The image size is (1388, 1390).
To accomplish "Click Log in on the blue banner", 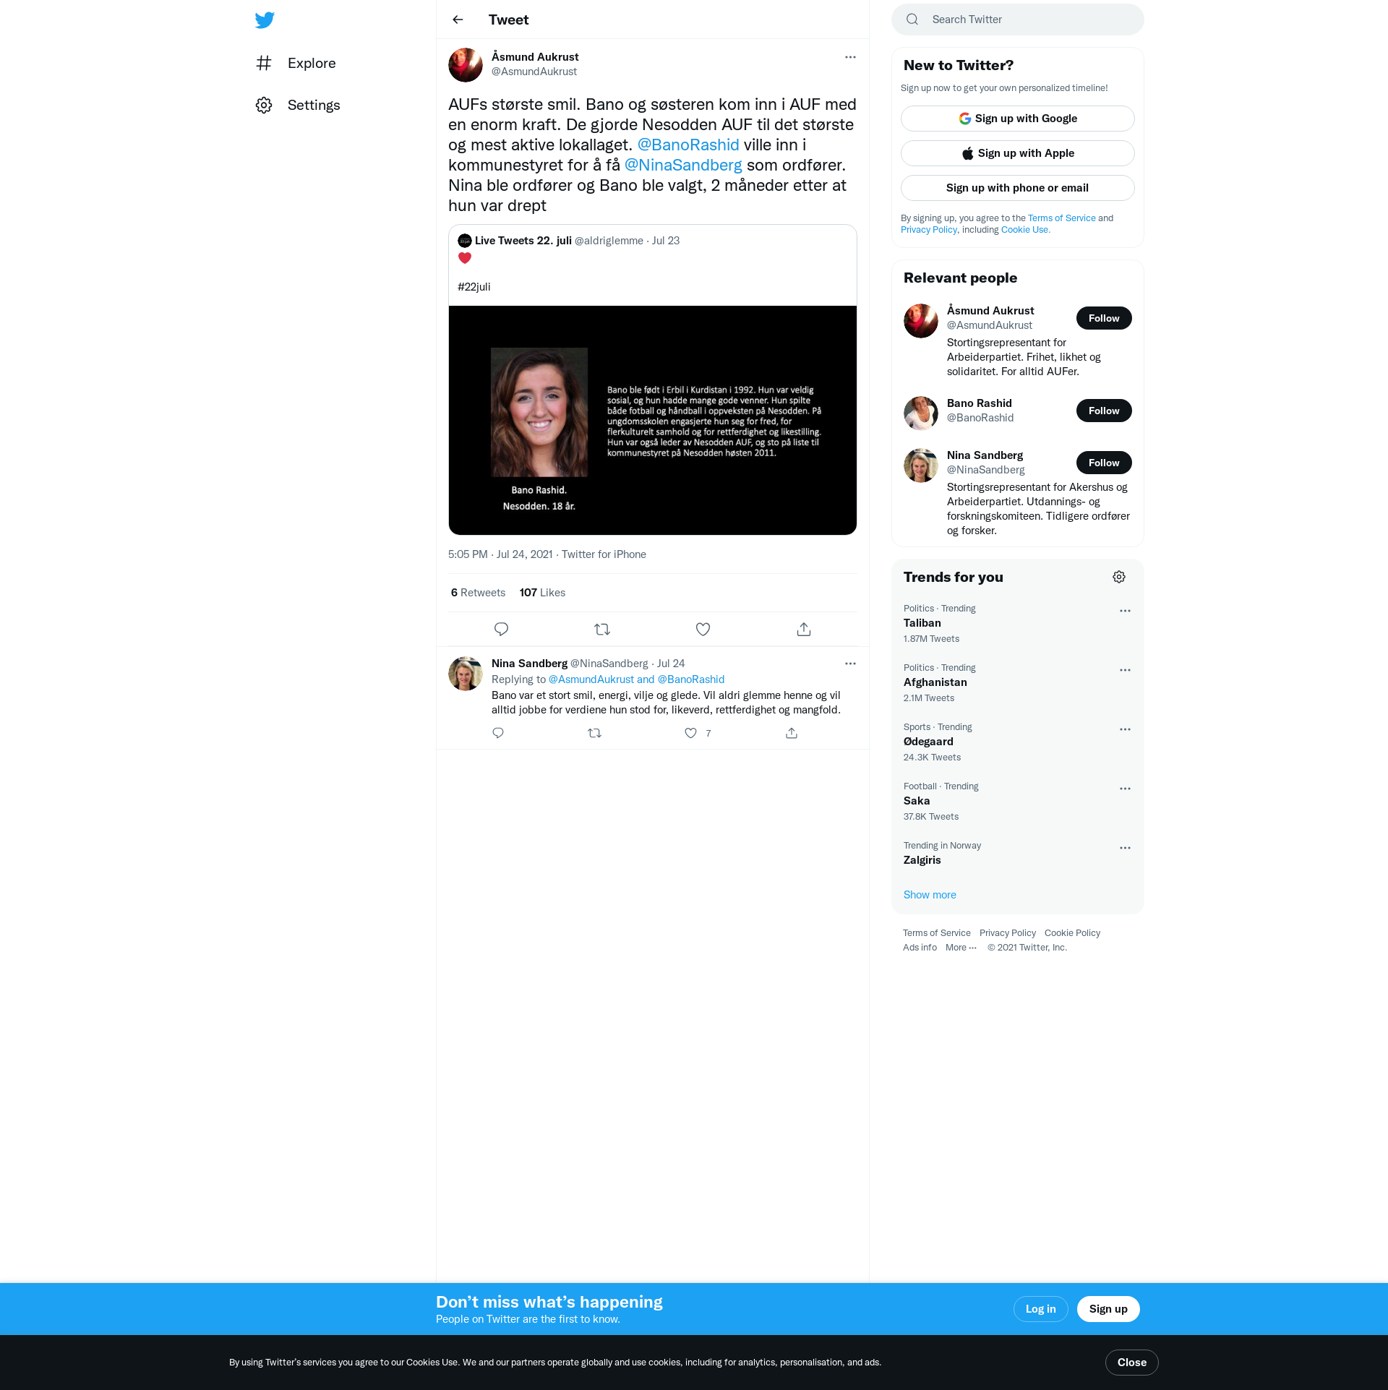I will 1040,1309.
